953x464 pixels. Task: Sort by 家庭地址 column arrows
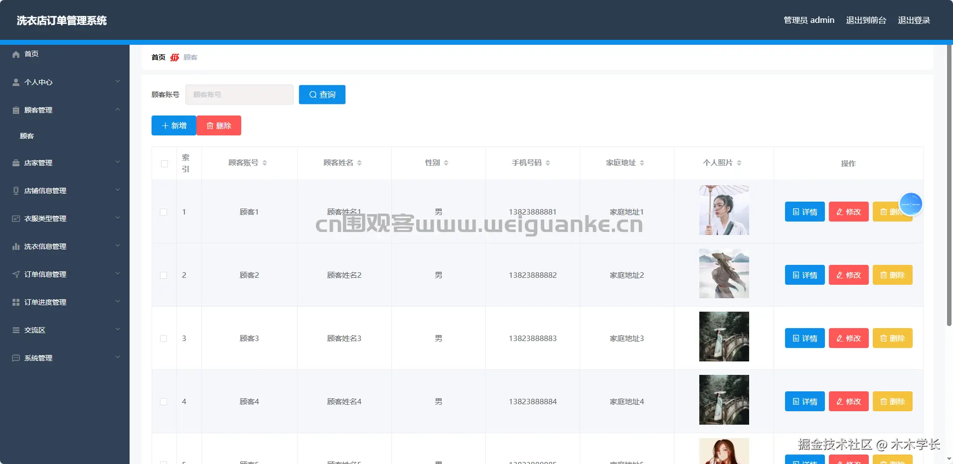pos(642,163)
